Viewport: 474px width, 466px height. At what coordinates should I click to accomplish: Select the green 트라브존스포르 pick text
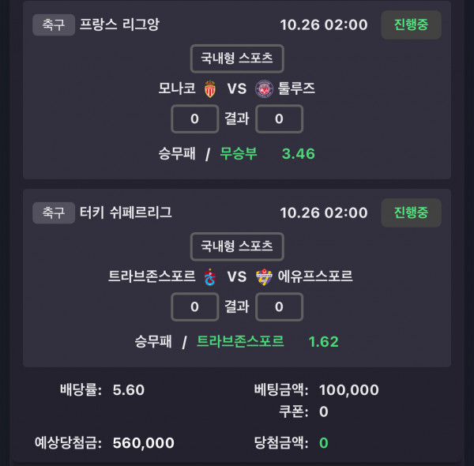(x=240, y=341)
